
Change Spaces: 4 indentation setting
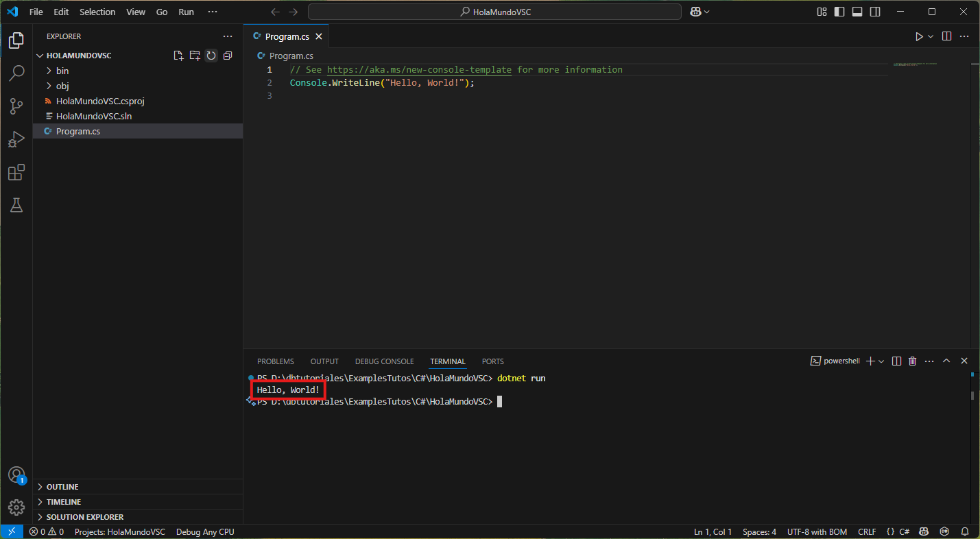click(x=759, y=531)
